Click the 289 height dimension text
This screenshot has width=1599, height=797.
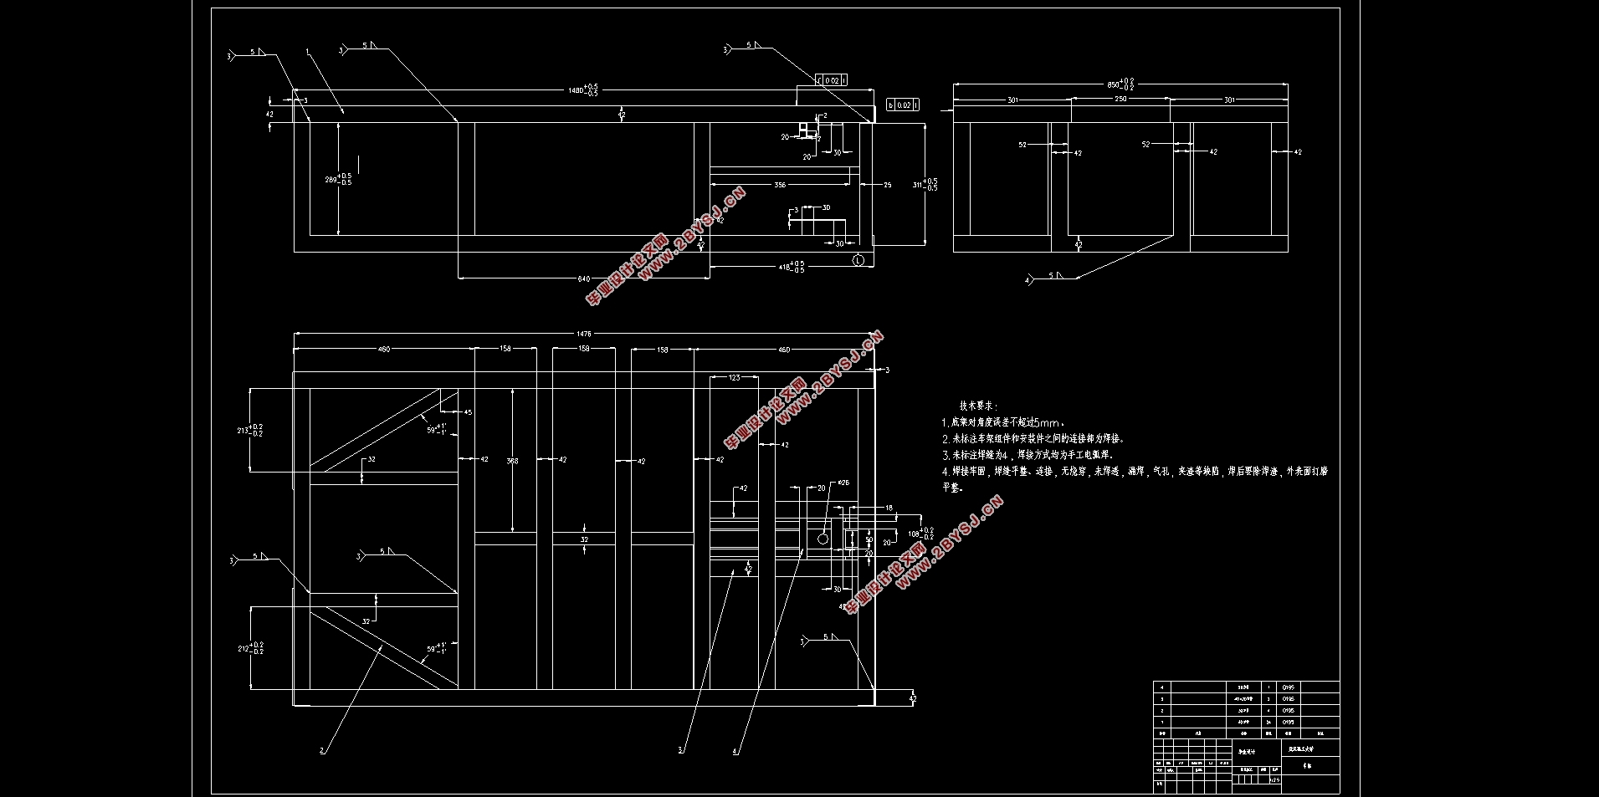pos(338,179)
